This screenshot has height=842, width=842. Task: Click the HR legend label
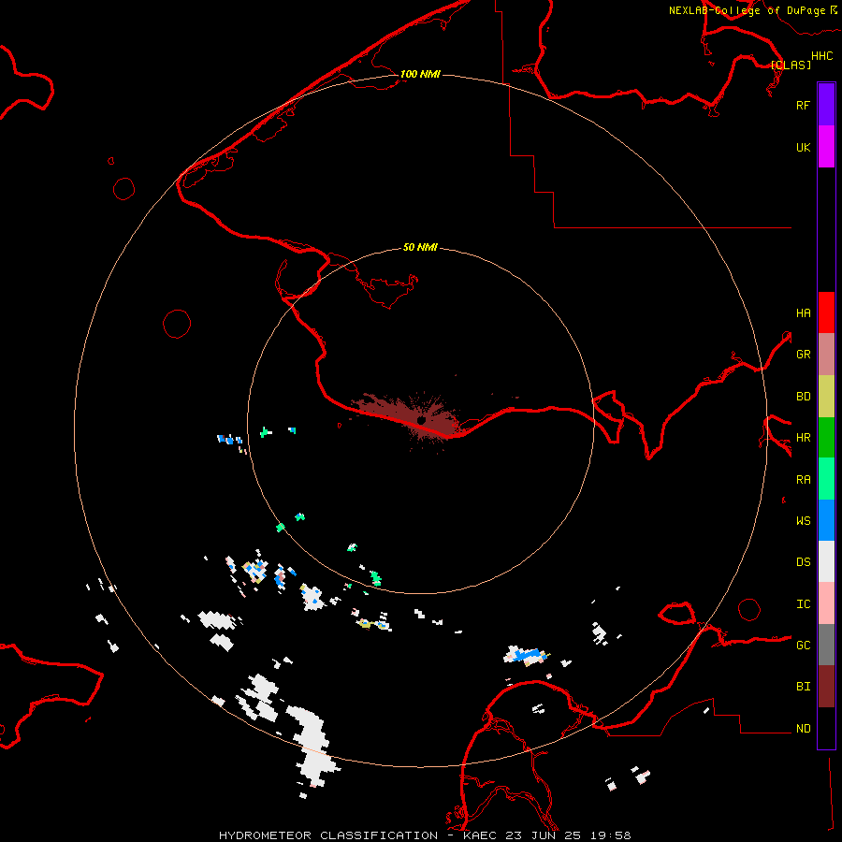pos(803,438)
